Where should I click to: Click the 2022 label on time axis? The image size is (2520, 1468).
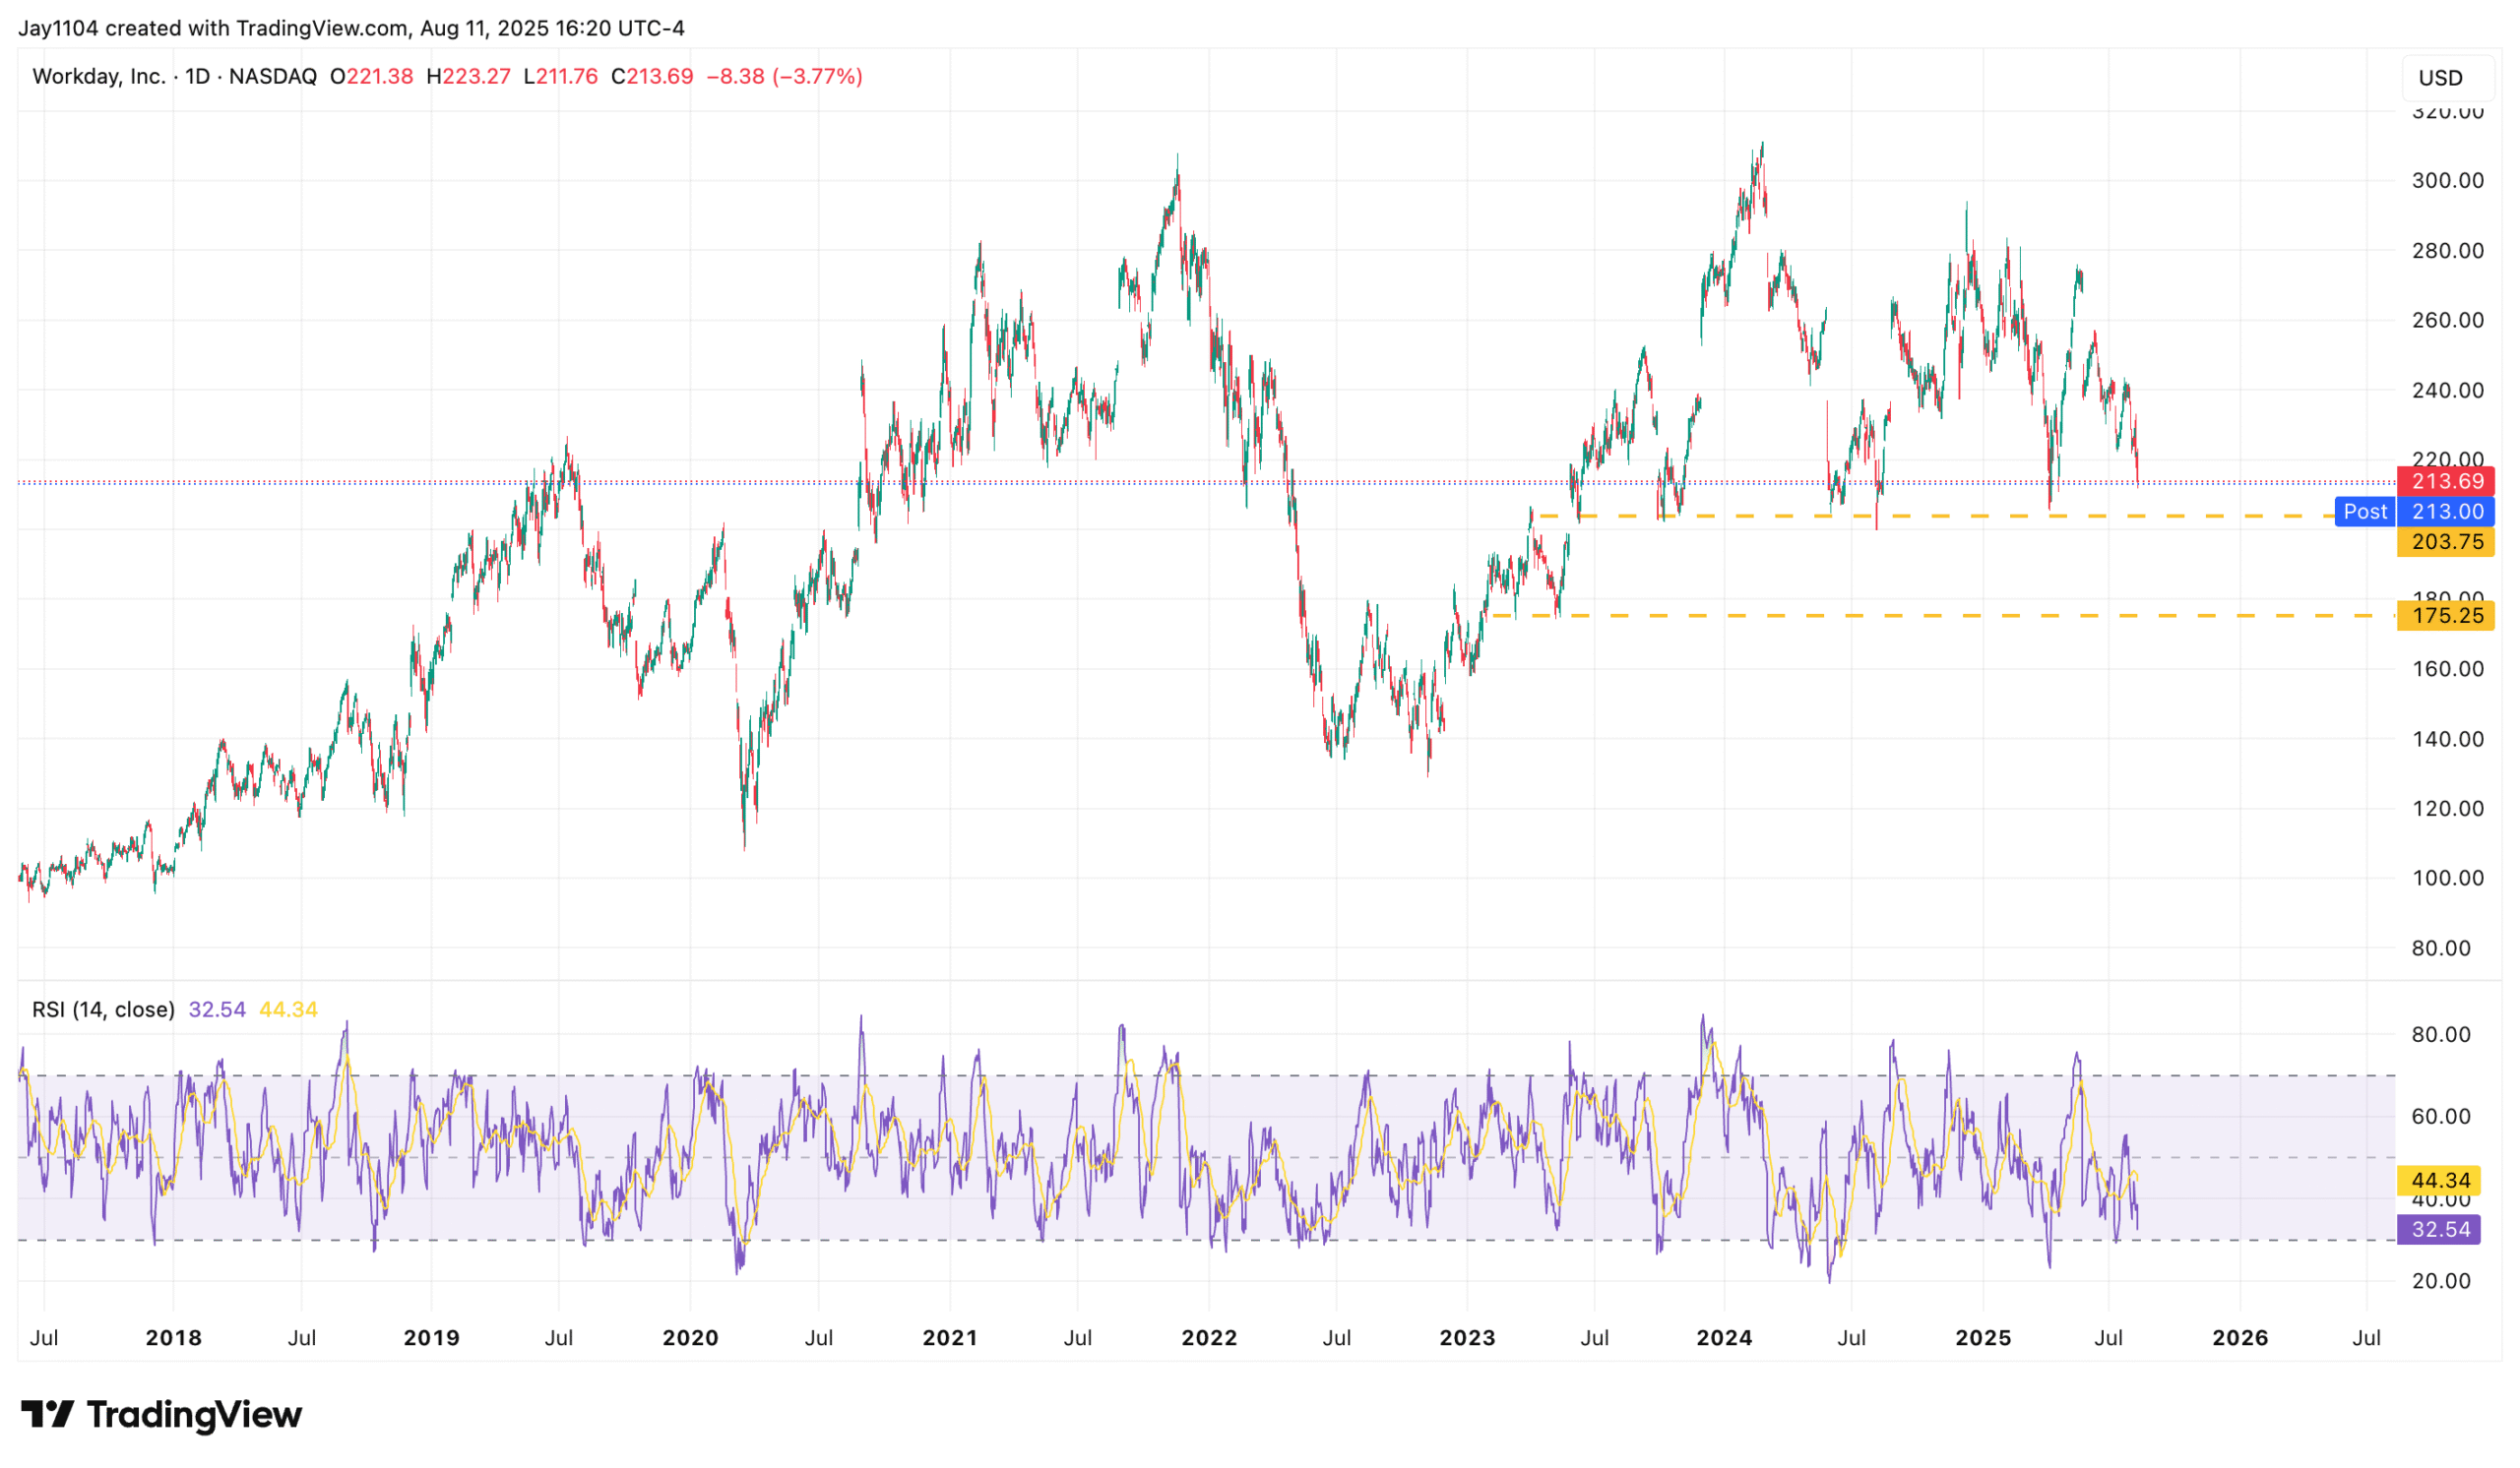(1209, 1338)
